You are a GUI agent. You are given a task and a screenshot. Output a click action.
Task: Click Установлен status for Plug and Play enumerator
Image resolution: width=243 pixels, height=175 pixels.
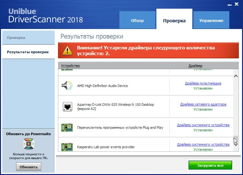[x=203, y=130]
